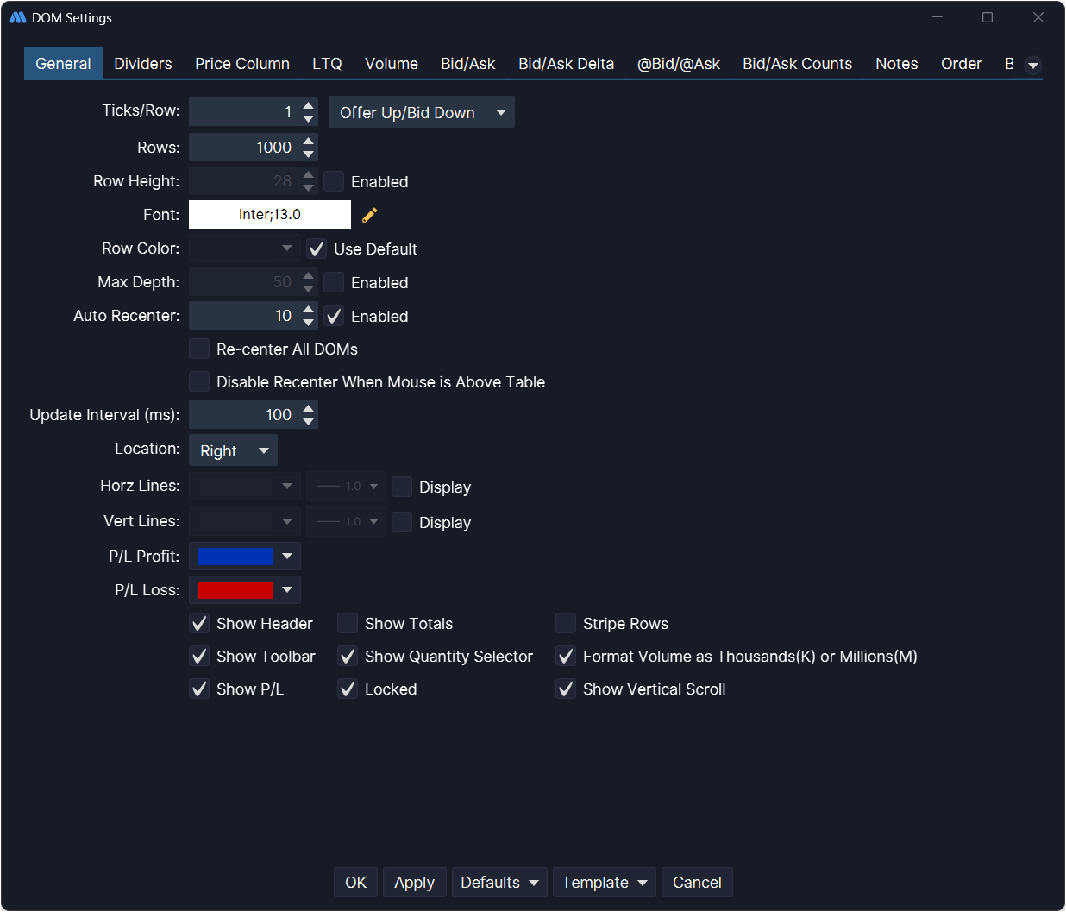Click the Apply button
This screenshot has height=912, width=1066.
point(414,883)
